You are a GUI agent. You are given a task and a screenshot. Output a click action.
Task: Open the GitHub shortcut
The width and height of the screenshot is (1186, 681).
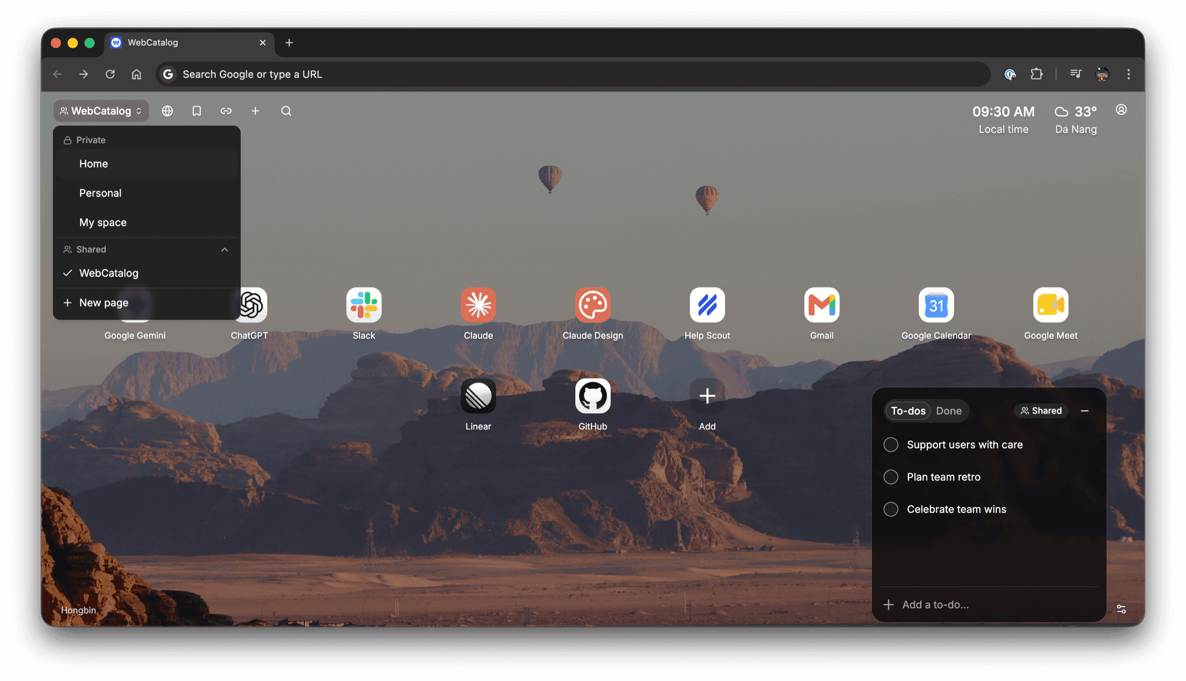593,396
